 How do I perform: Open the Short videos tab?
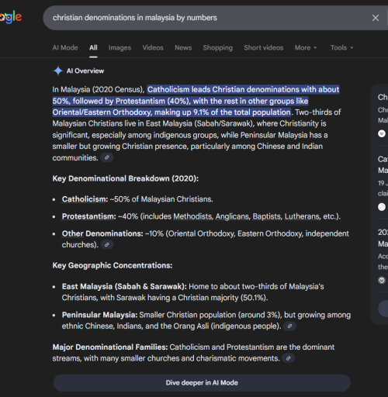(x=264, y=47)
